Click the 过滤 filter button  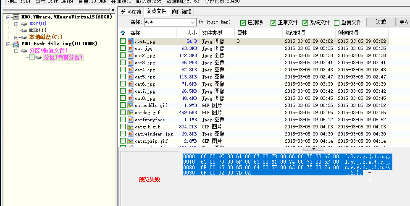click(381, 22)
